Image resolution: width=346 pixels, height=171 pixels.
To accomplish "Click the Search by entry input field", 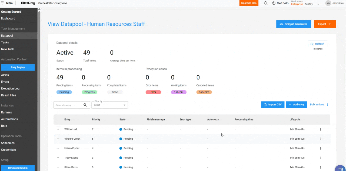I will tap(68, 105).
